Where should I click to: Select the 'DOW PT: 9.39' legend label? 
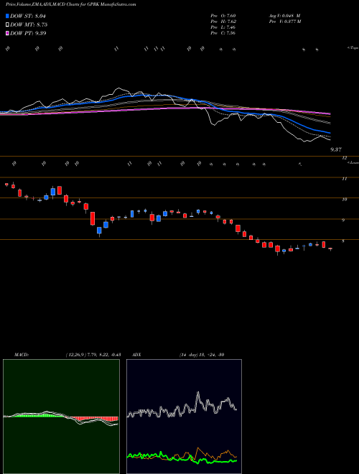(x=28, y=33)
